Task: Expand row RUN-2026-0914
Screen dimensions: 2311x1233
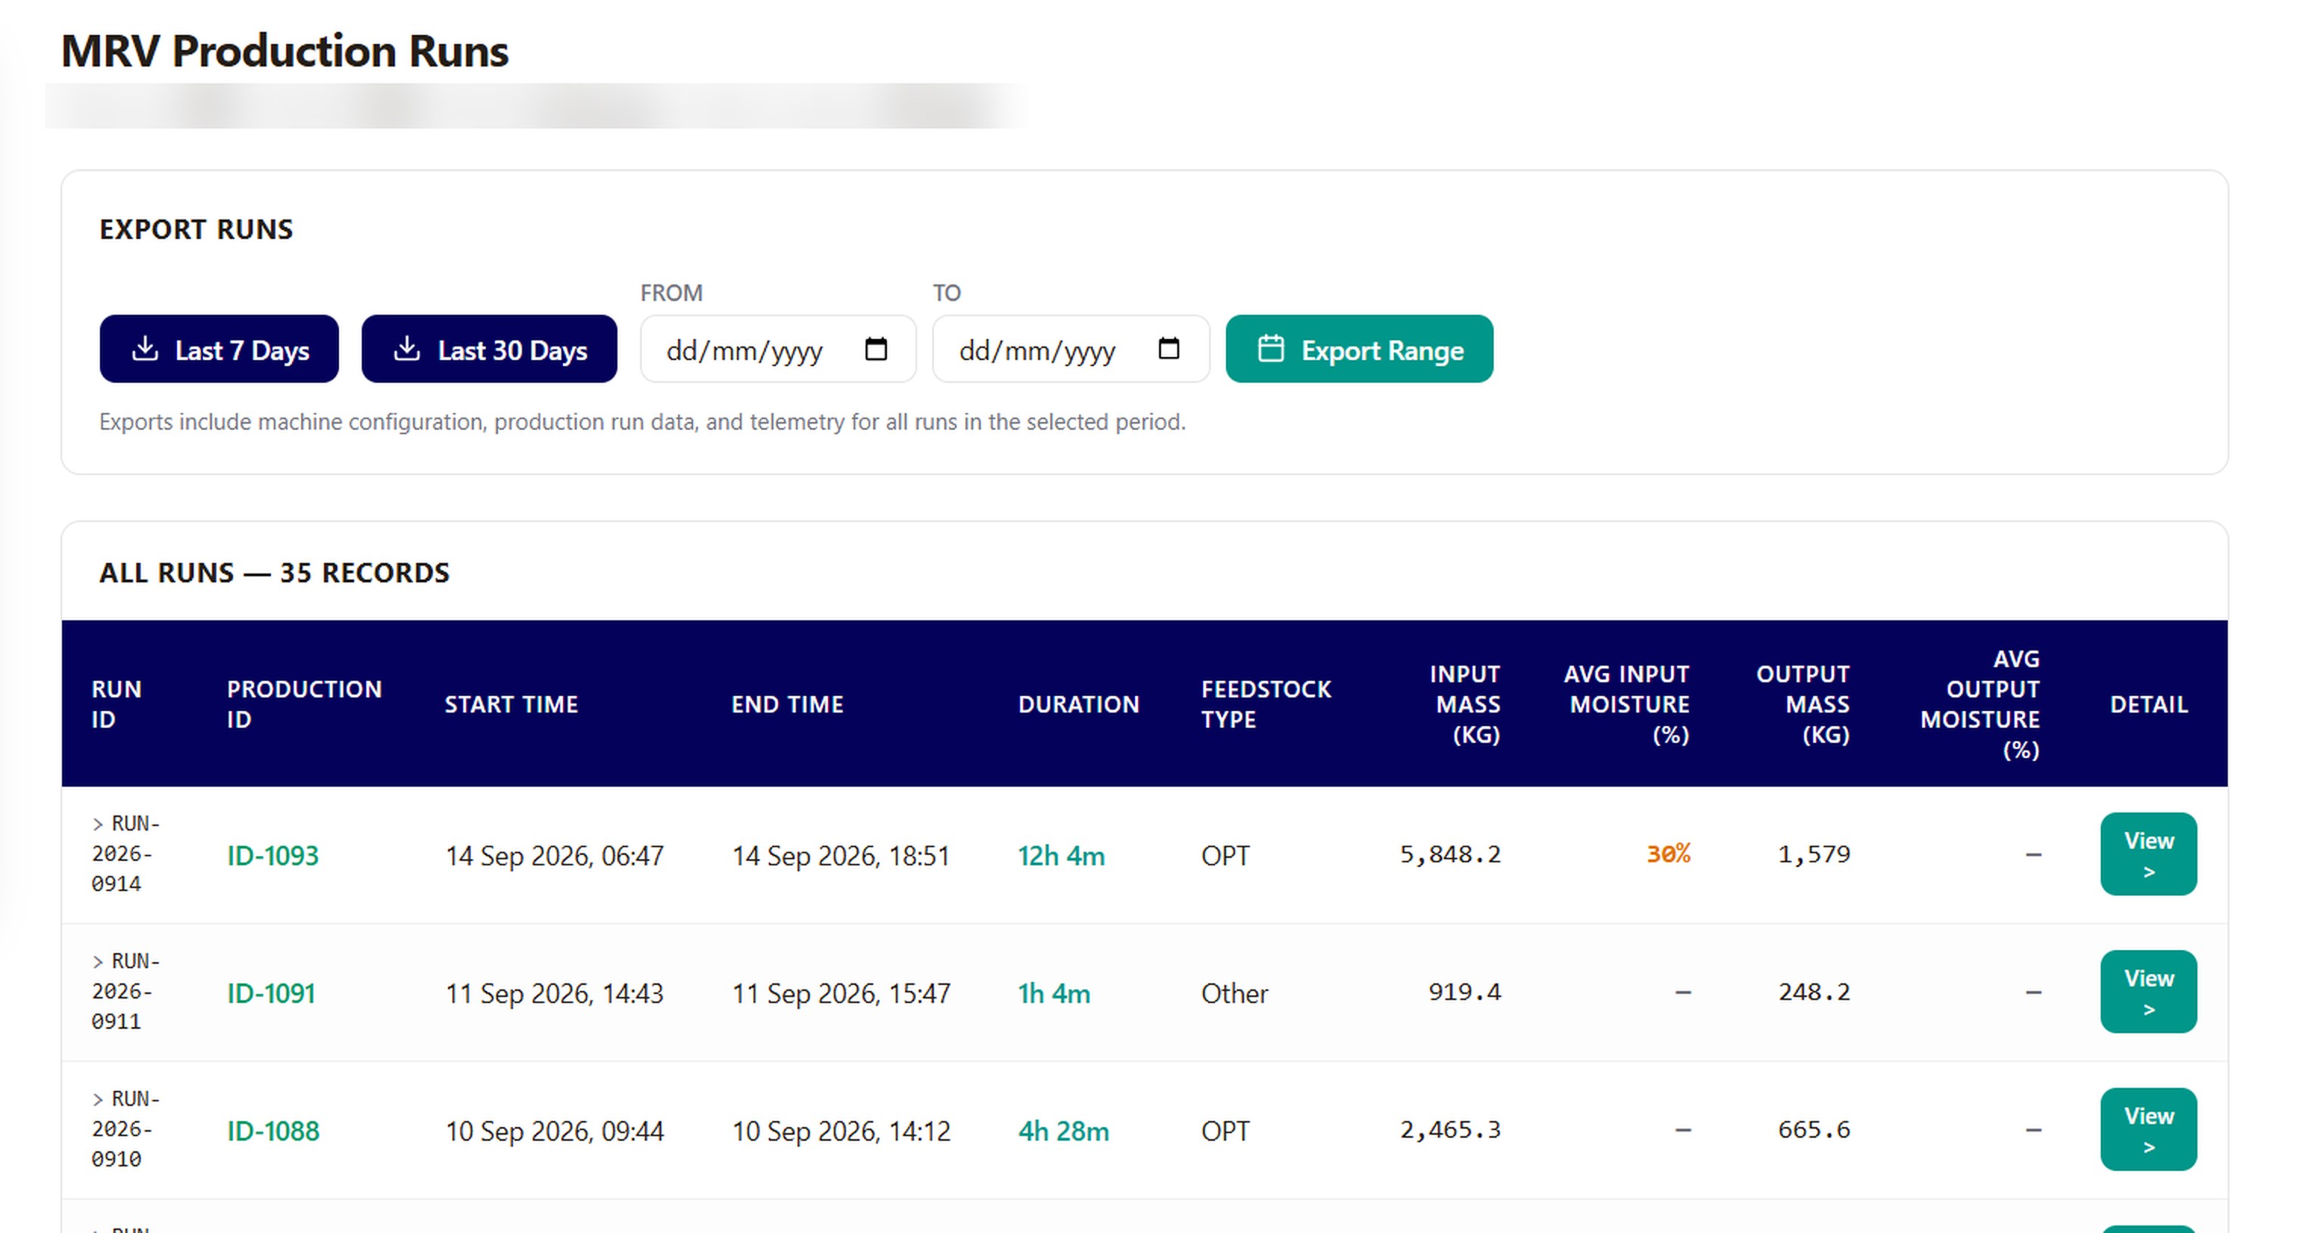Action: point(98,823)
